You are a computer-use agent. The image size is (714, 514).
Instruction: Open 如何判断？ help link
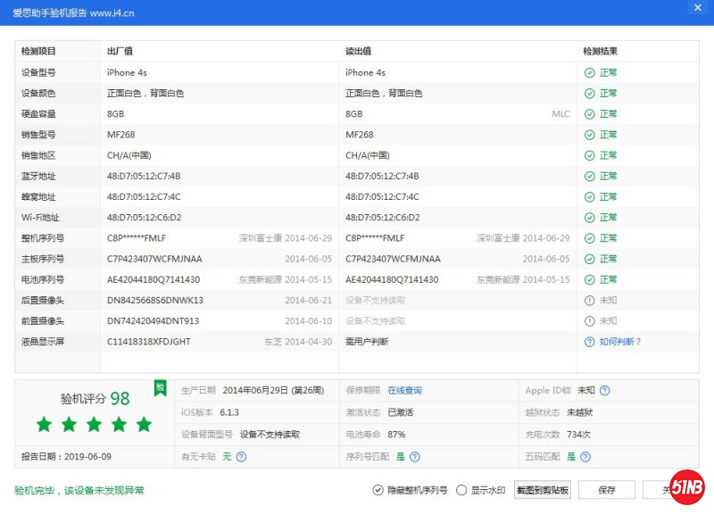pyautogui.click(x=620, y=342)
